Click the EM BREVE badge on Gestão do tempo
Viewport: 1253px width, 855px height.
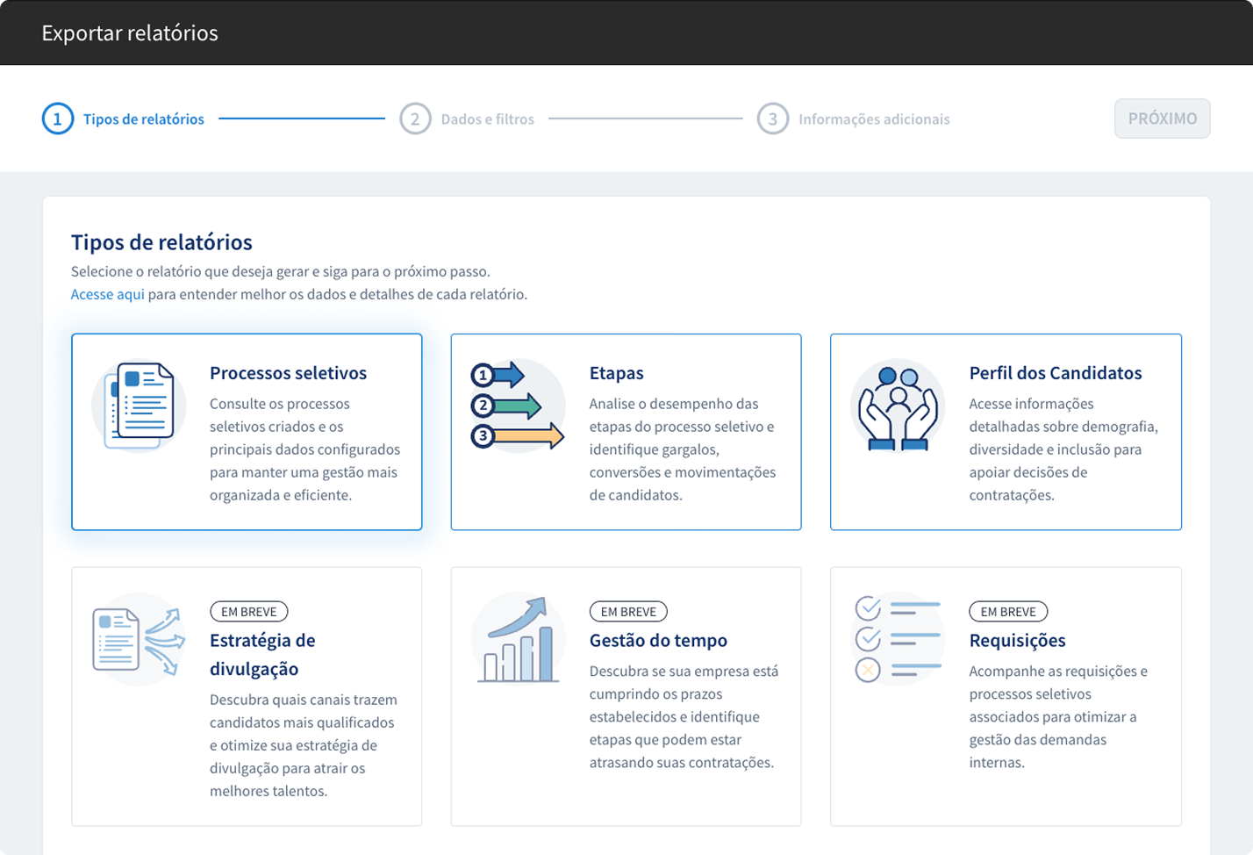tap(628, 612)
